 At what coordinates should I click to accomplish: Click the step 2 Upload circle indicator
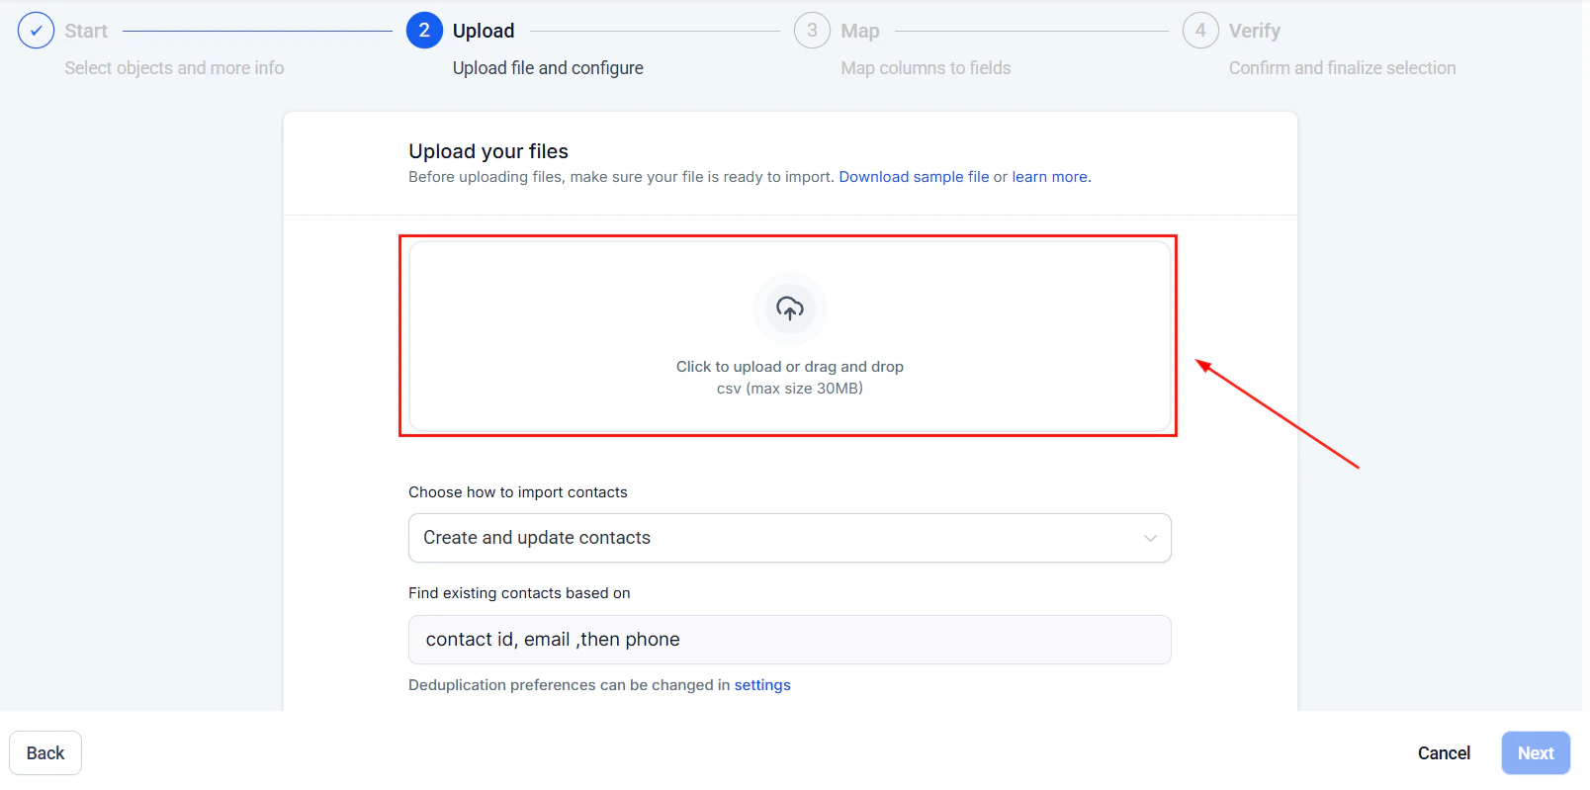[x=423, y=30]
